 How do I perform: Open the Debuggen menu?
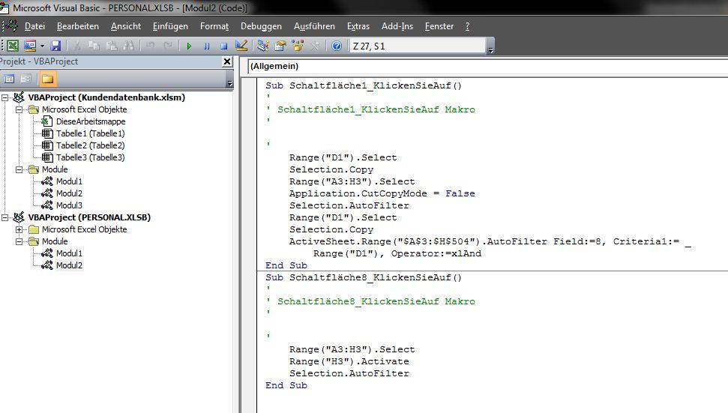pos(261,26)
